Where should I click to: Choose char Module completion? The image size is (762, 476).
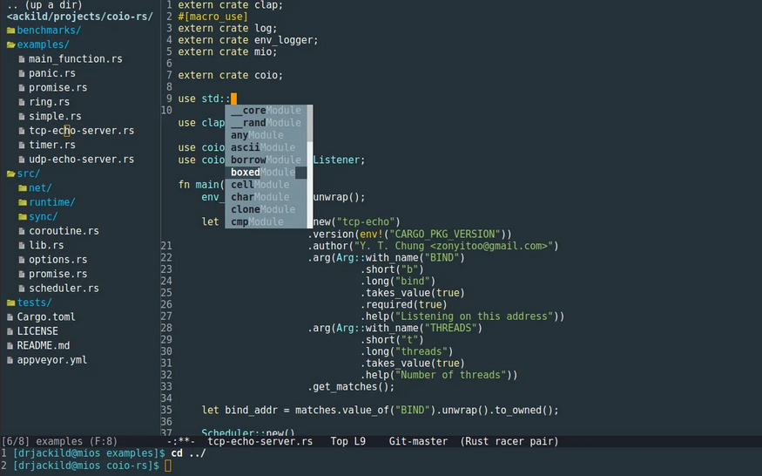coord(266,197)
